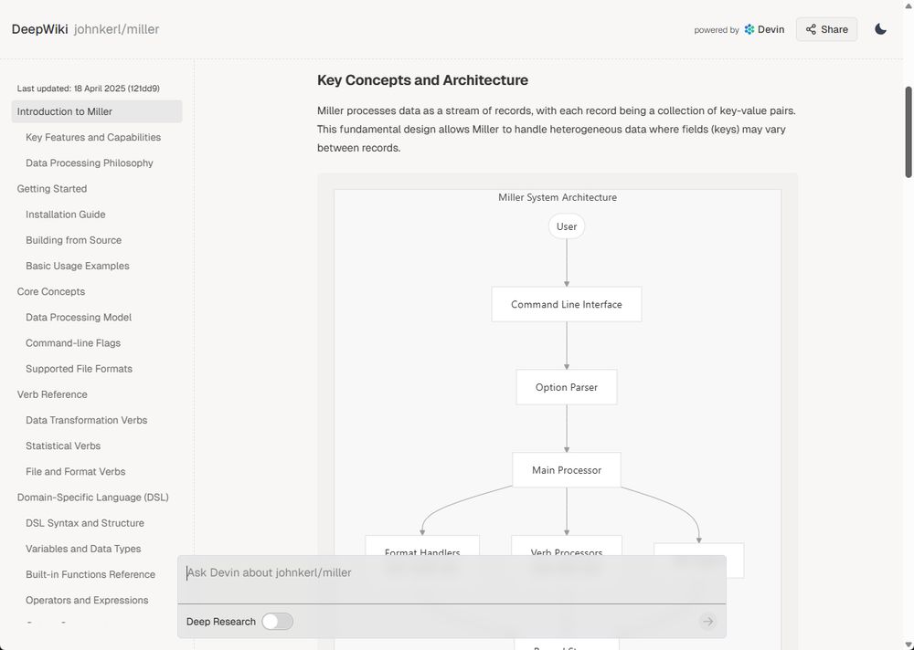Open Building from Source page

pyautogui.click(x=73, y=240)
